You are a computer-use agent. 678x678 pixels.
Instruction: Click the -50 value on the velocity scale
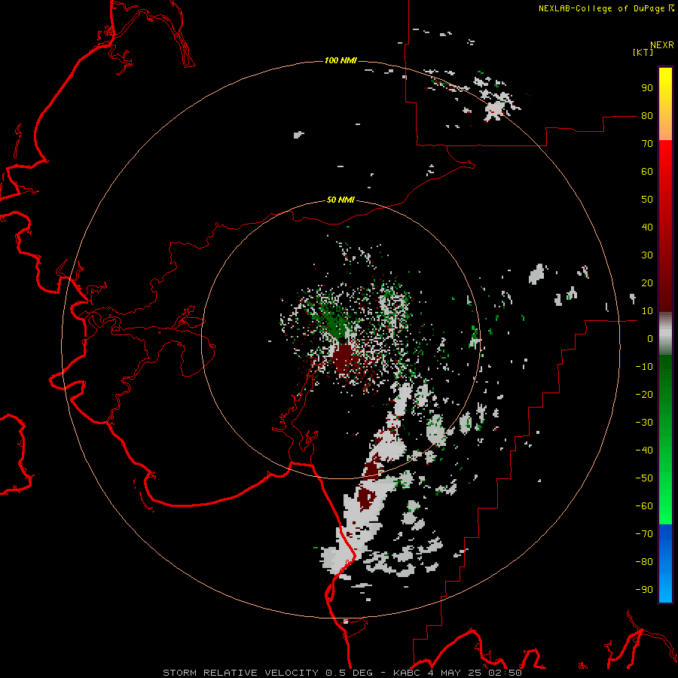[644, 478]
